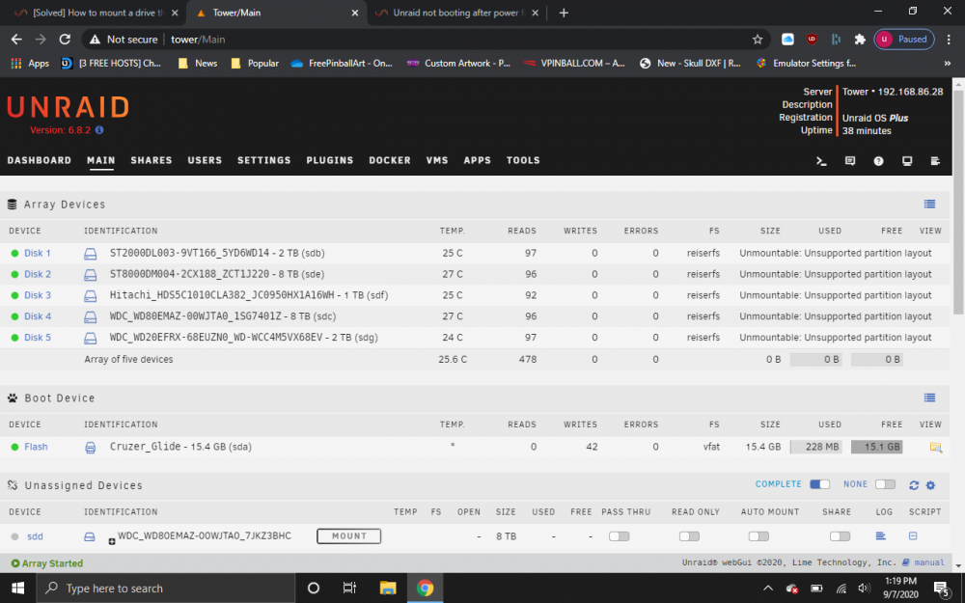965x603 pixels.
Task: Toggle Share switch for sdd
Action: pyautogui.click(x=840, y=535)
